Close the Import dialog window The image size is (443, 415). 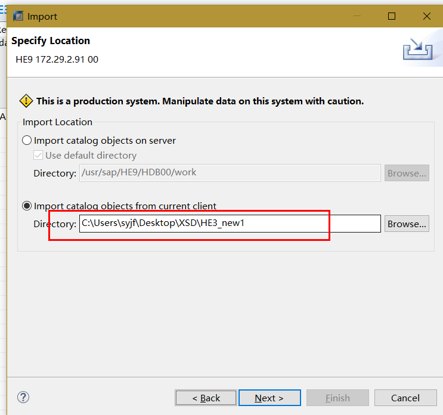pos(427,16)
